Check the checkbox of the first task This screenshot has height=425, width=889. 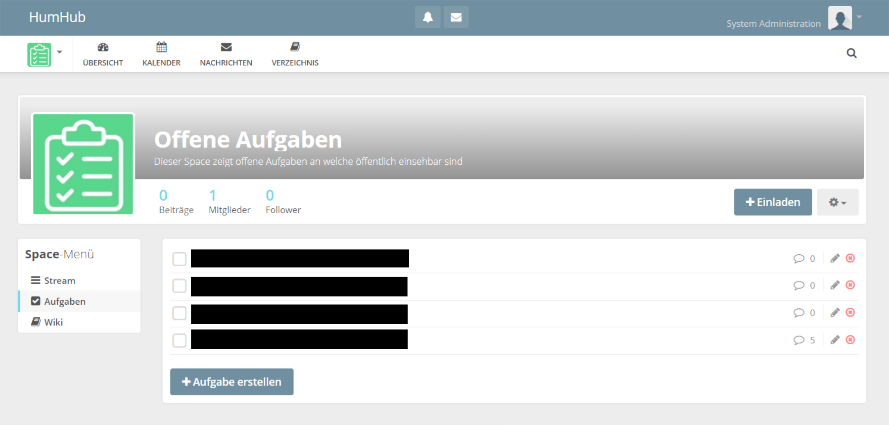[x=180, y=259]
